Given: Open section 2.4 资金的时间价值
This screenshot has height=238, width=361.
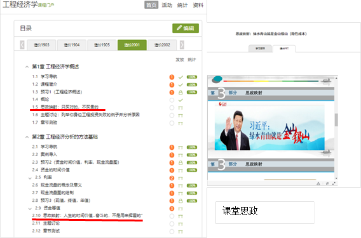Looking at the screenshot, I should (x=51, y=170).
